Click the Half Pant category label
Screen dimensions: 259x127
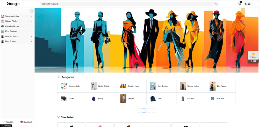click(221, 99)
